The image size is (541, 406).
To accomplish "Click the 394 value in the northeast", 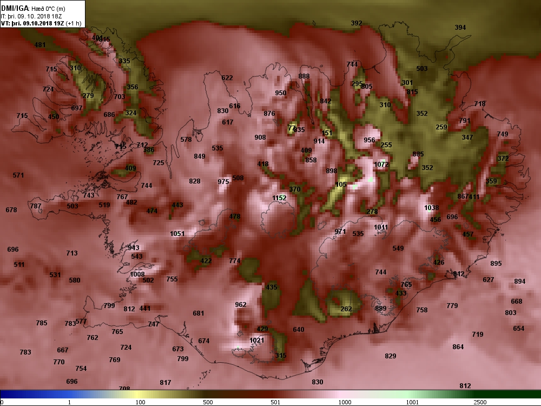I will [x=460, y=27].
